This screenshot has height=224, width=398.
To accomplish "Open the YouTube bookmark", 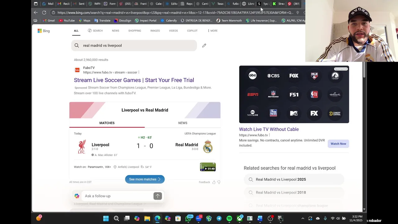I will [x=67, y=21].
